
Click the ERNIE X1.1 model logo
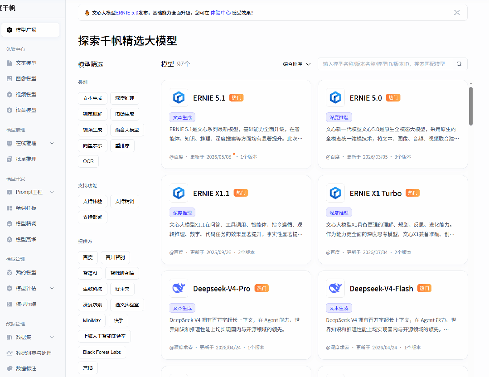179,193
